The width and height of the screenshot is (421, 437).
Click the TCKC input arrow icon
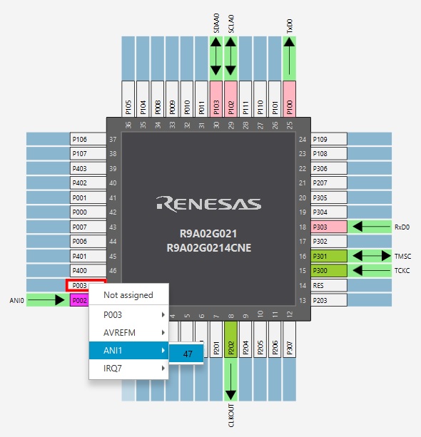point(371,270)
